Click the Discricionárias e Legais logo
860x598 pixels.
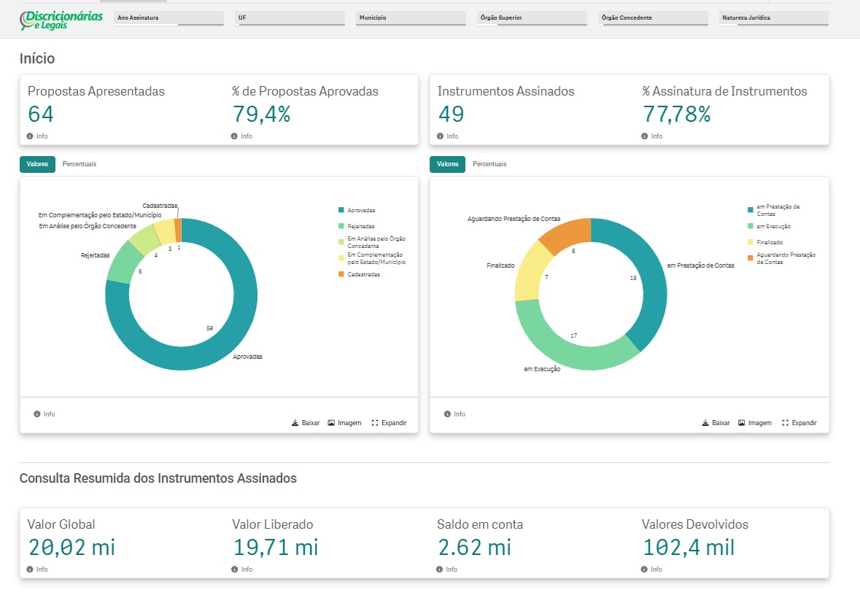point(61,20)
